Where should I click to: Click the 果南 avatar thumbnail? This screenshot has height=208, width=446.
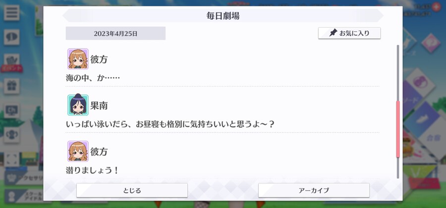78,105
